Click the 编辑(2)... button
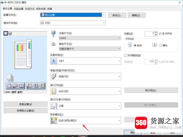Screen dimensions: 183x137 point(137,15)
